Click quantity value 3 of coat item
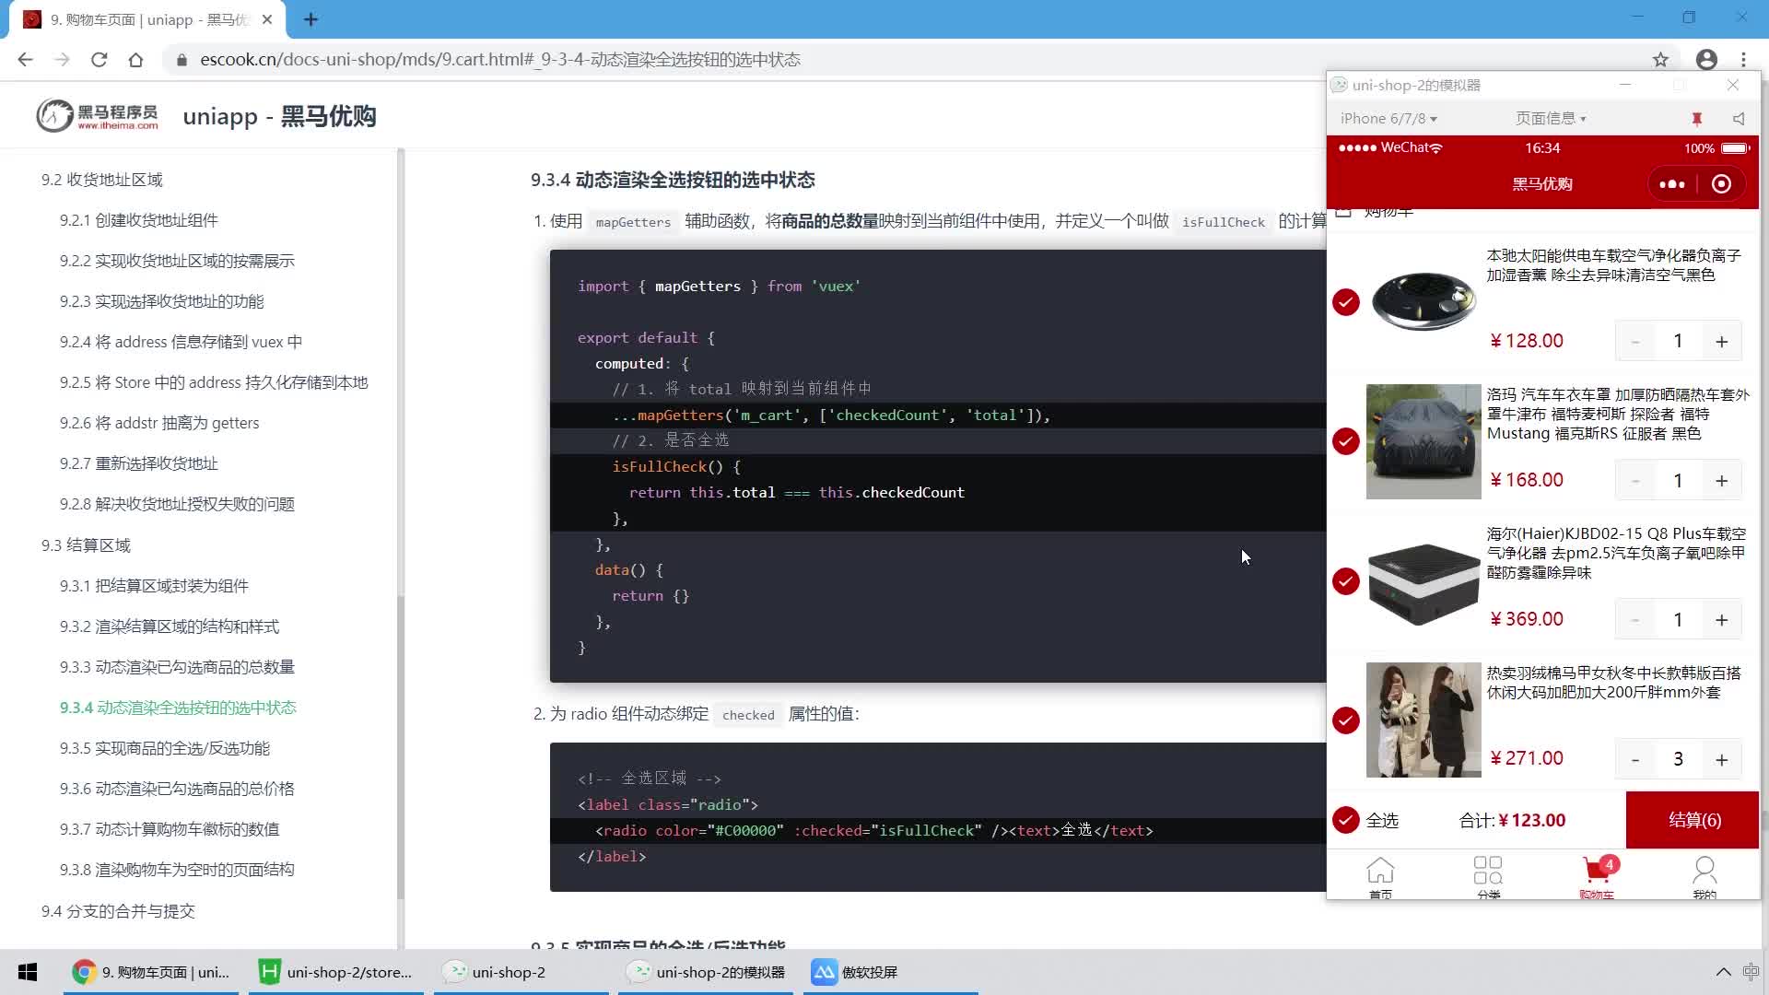Image resolution: width=1769 pixels, height=995 pixels. pos(1678,759)
